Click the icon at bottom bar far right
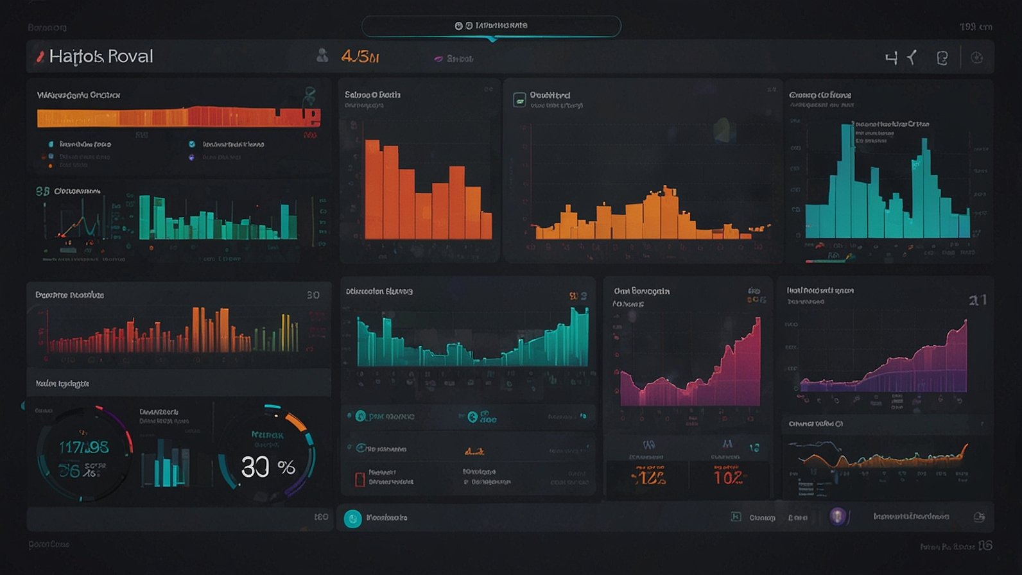1022x575 pixels. pos(979,517)
